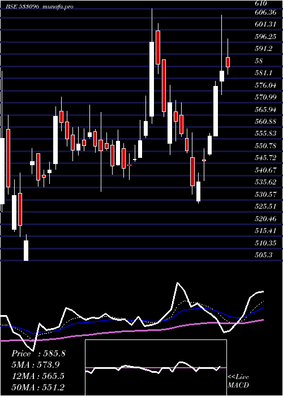
Task: Click the 570.99 price label
Action: [265, 97]
